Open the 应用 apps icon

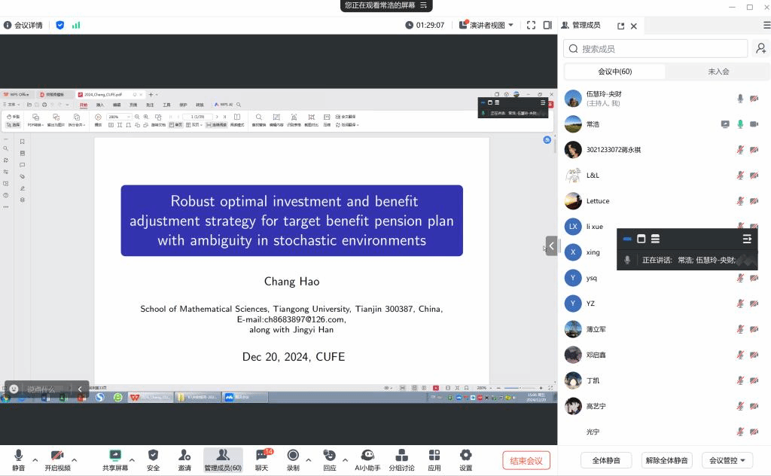434,456
